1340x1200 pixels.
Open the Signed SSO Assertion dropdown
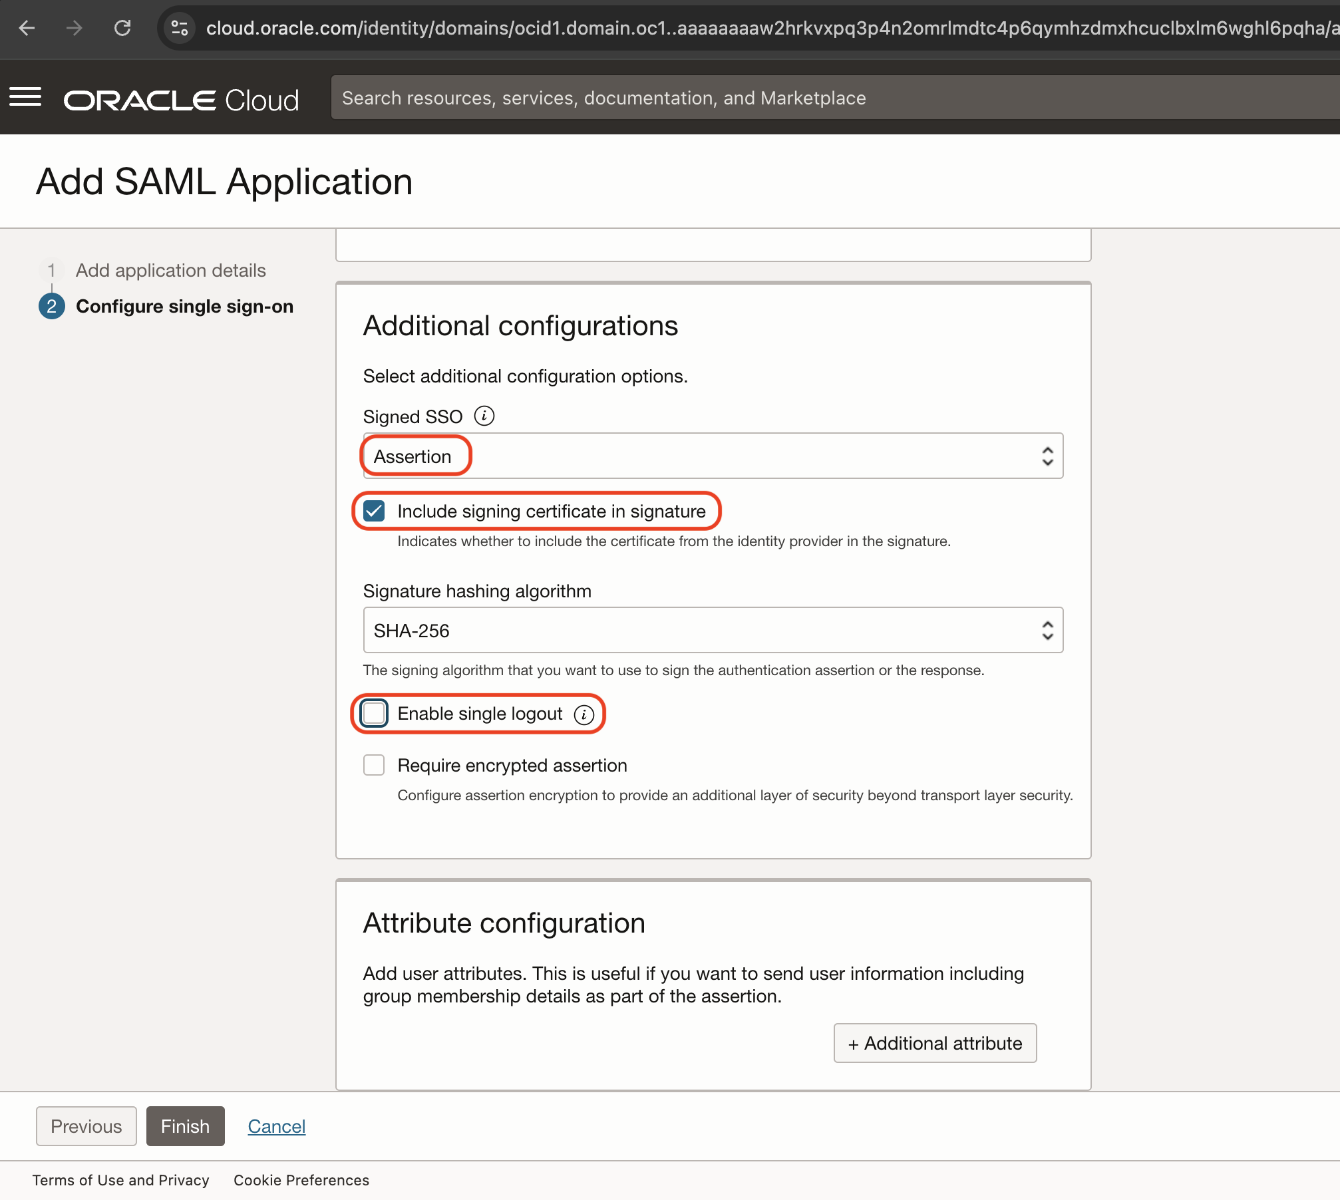(712, 456)
